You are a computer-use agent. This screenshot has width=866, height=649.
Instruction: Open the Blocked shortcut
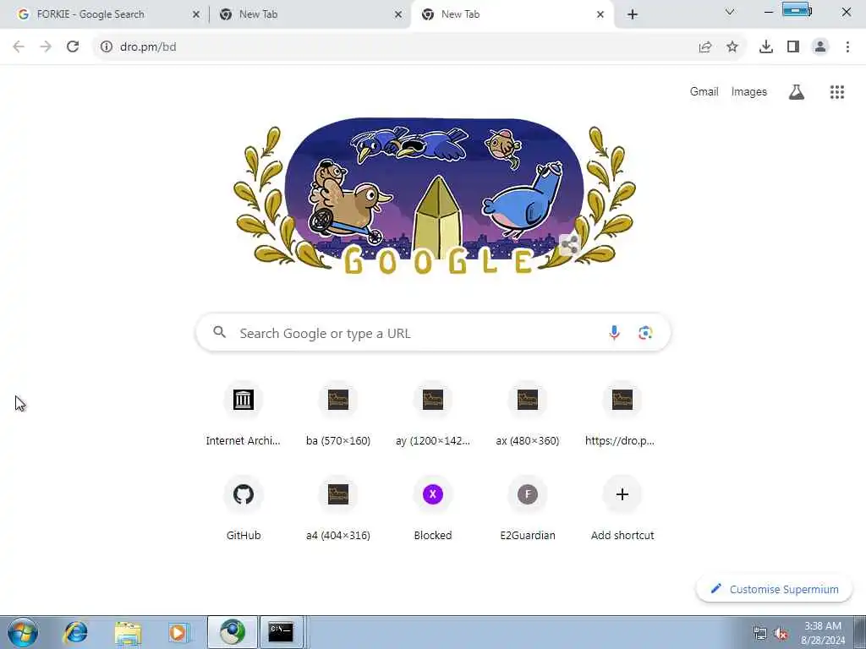433,509
